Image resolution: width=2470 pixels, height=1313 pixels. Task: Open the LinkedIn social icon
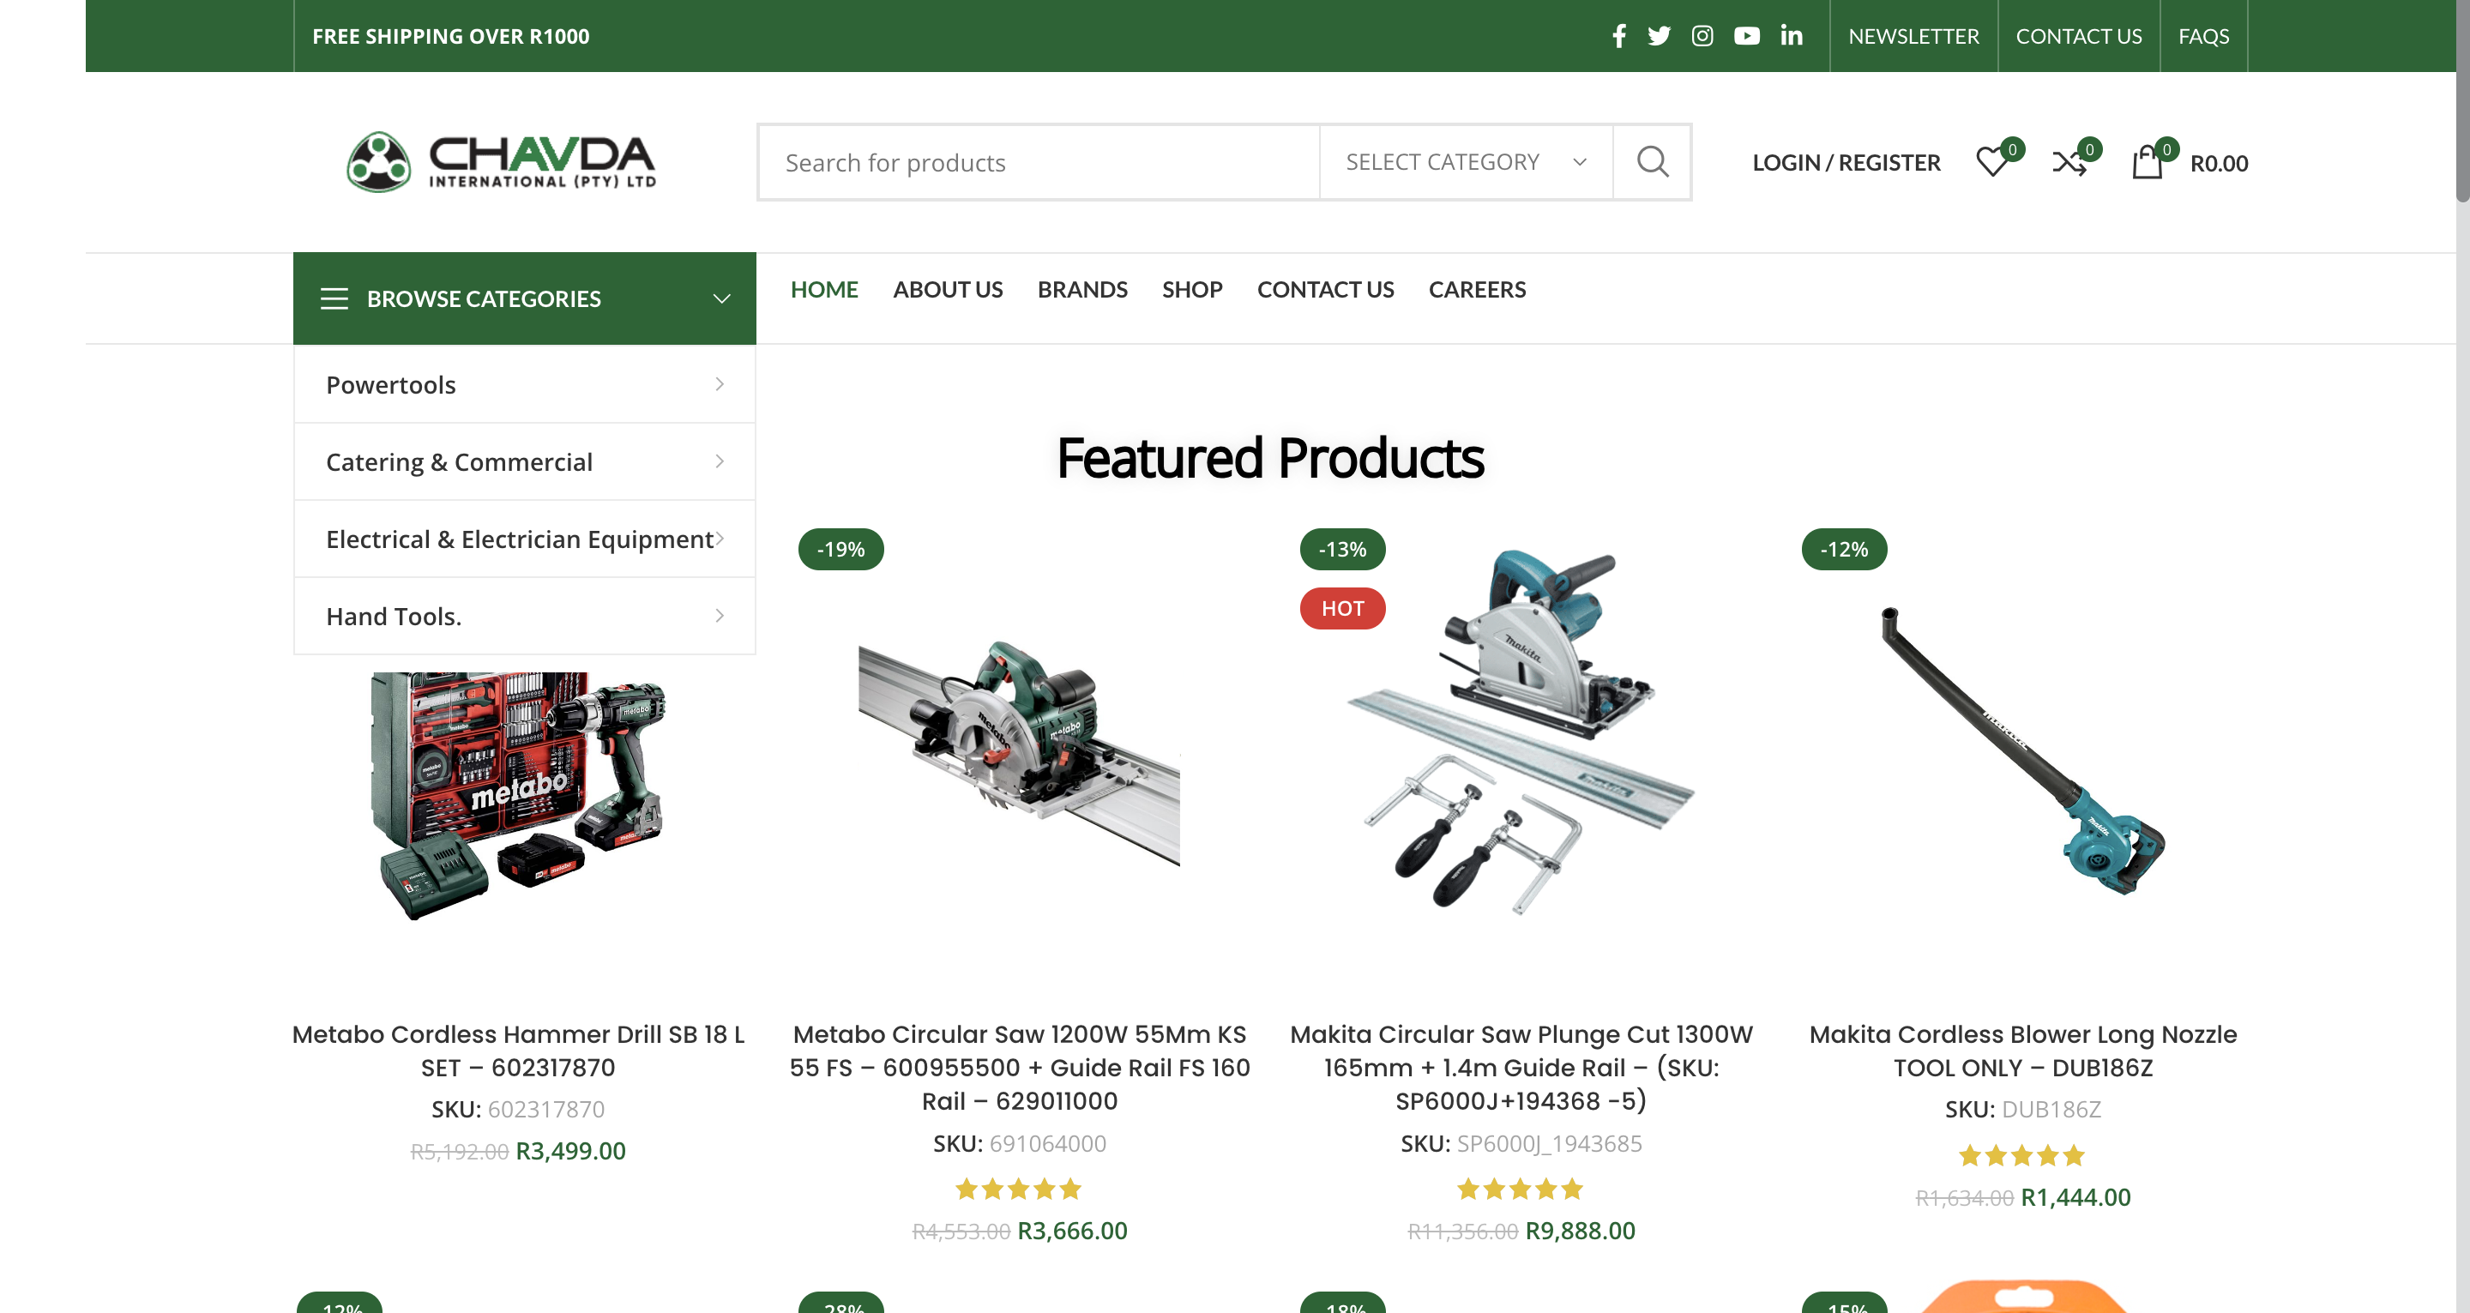click(1791, 35)
